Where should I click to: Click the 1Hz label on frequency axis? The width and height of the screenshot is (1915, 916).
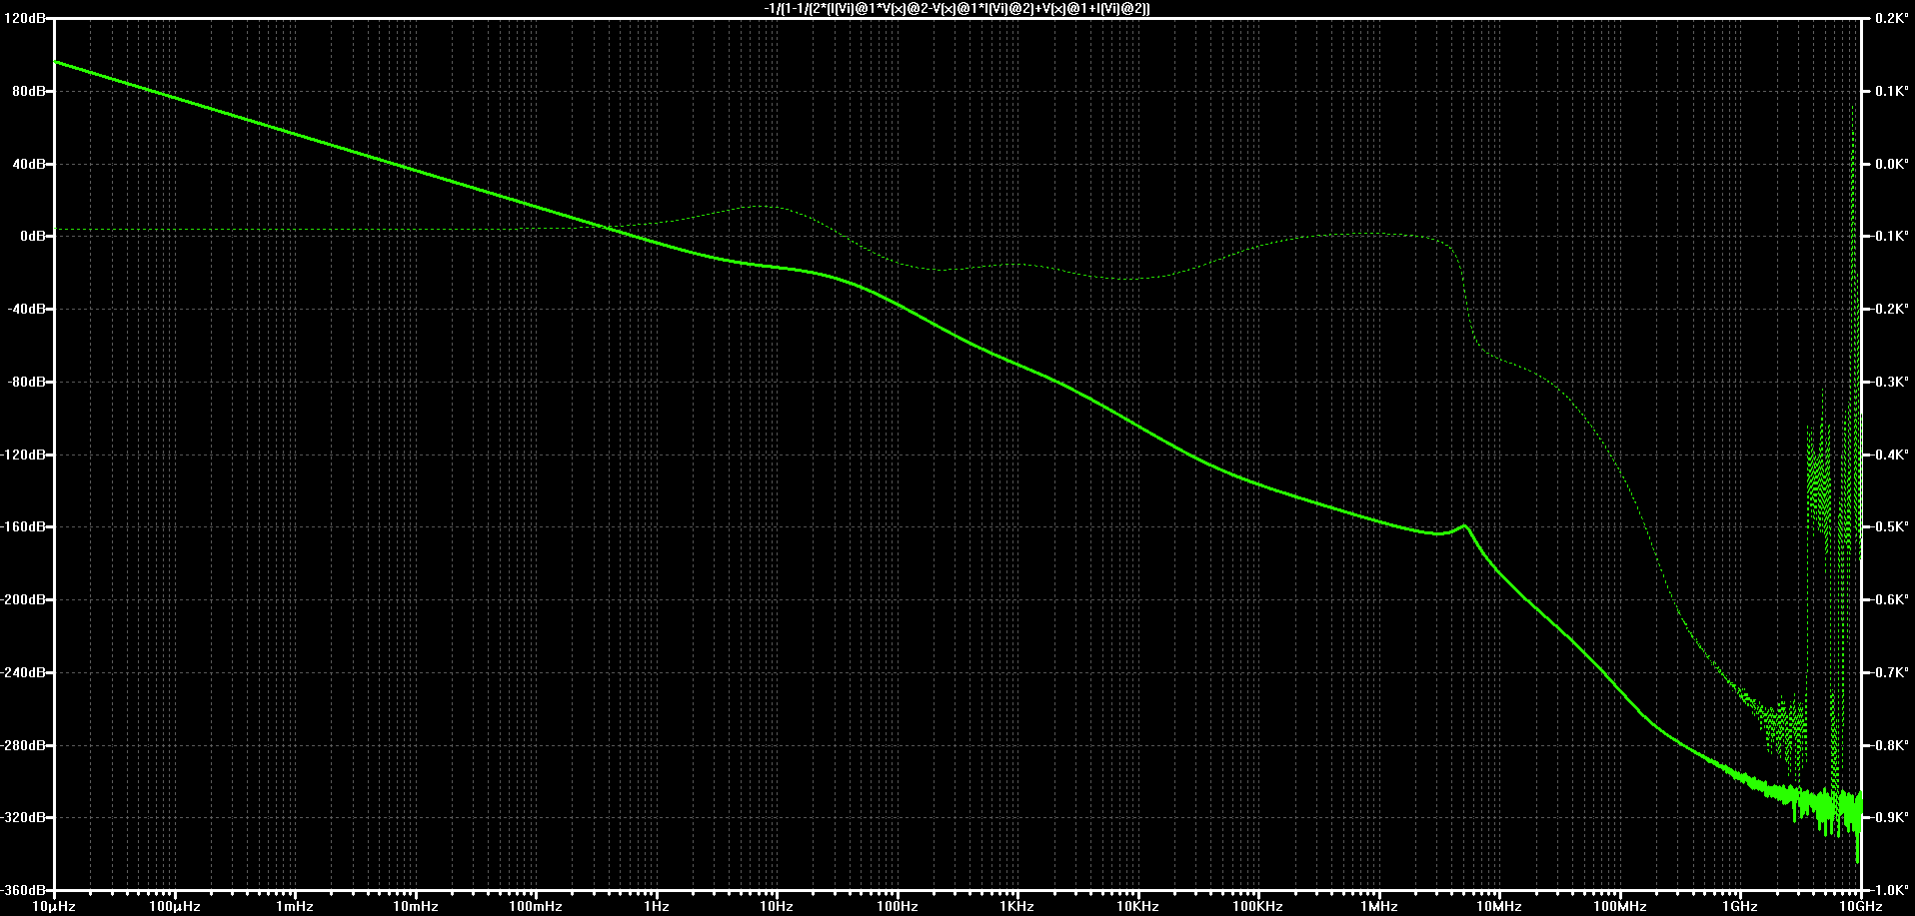click(657, 907)
